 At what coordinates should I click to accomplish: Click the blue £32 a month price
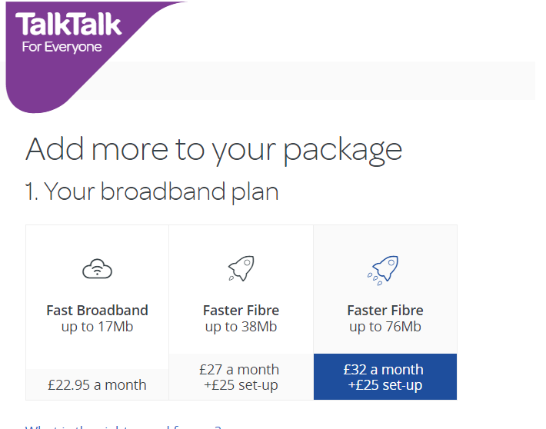pyautogui.click(x=384, y=370)
